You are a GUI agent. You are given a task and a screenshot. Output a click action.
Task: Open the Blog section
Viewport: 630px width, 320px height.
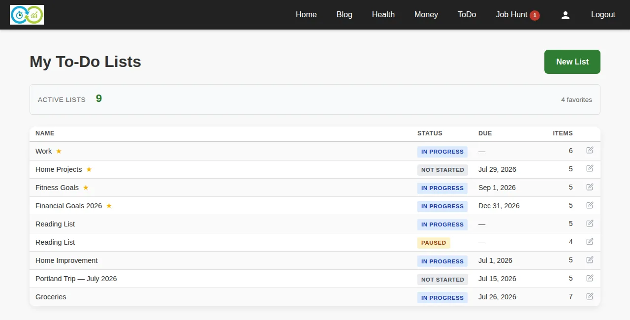pos(345,15)
